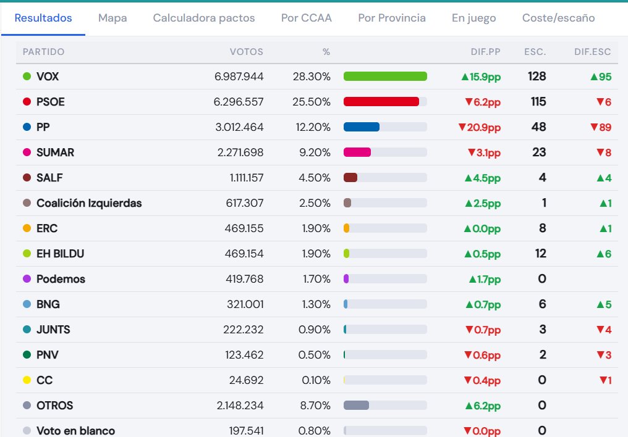Viewport: 628px width, 437px height.
Task: Click the 12.20% value for PP
Action: 313,127
